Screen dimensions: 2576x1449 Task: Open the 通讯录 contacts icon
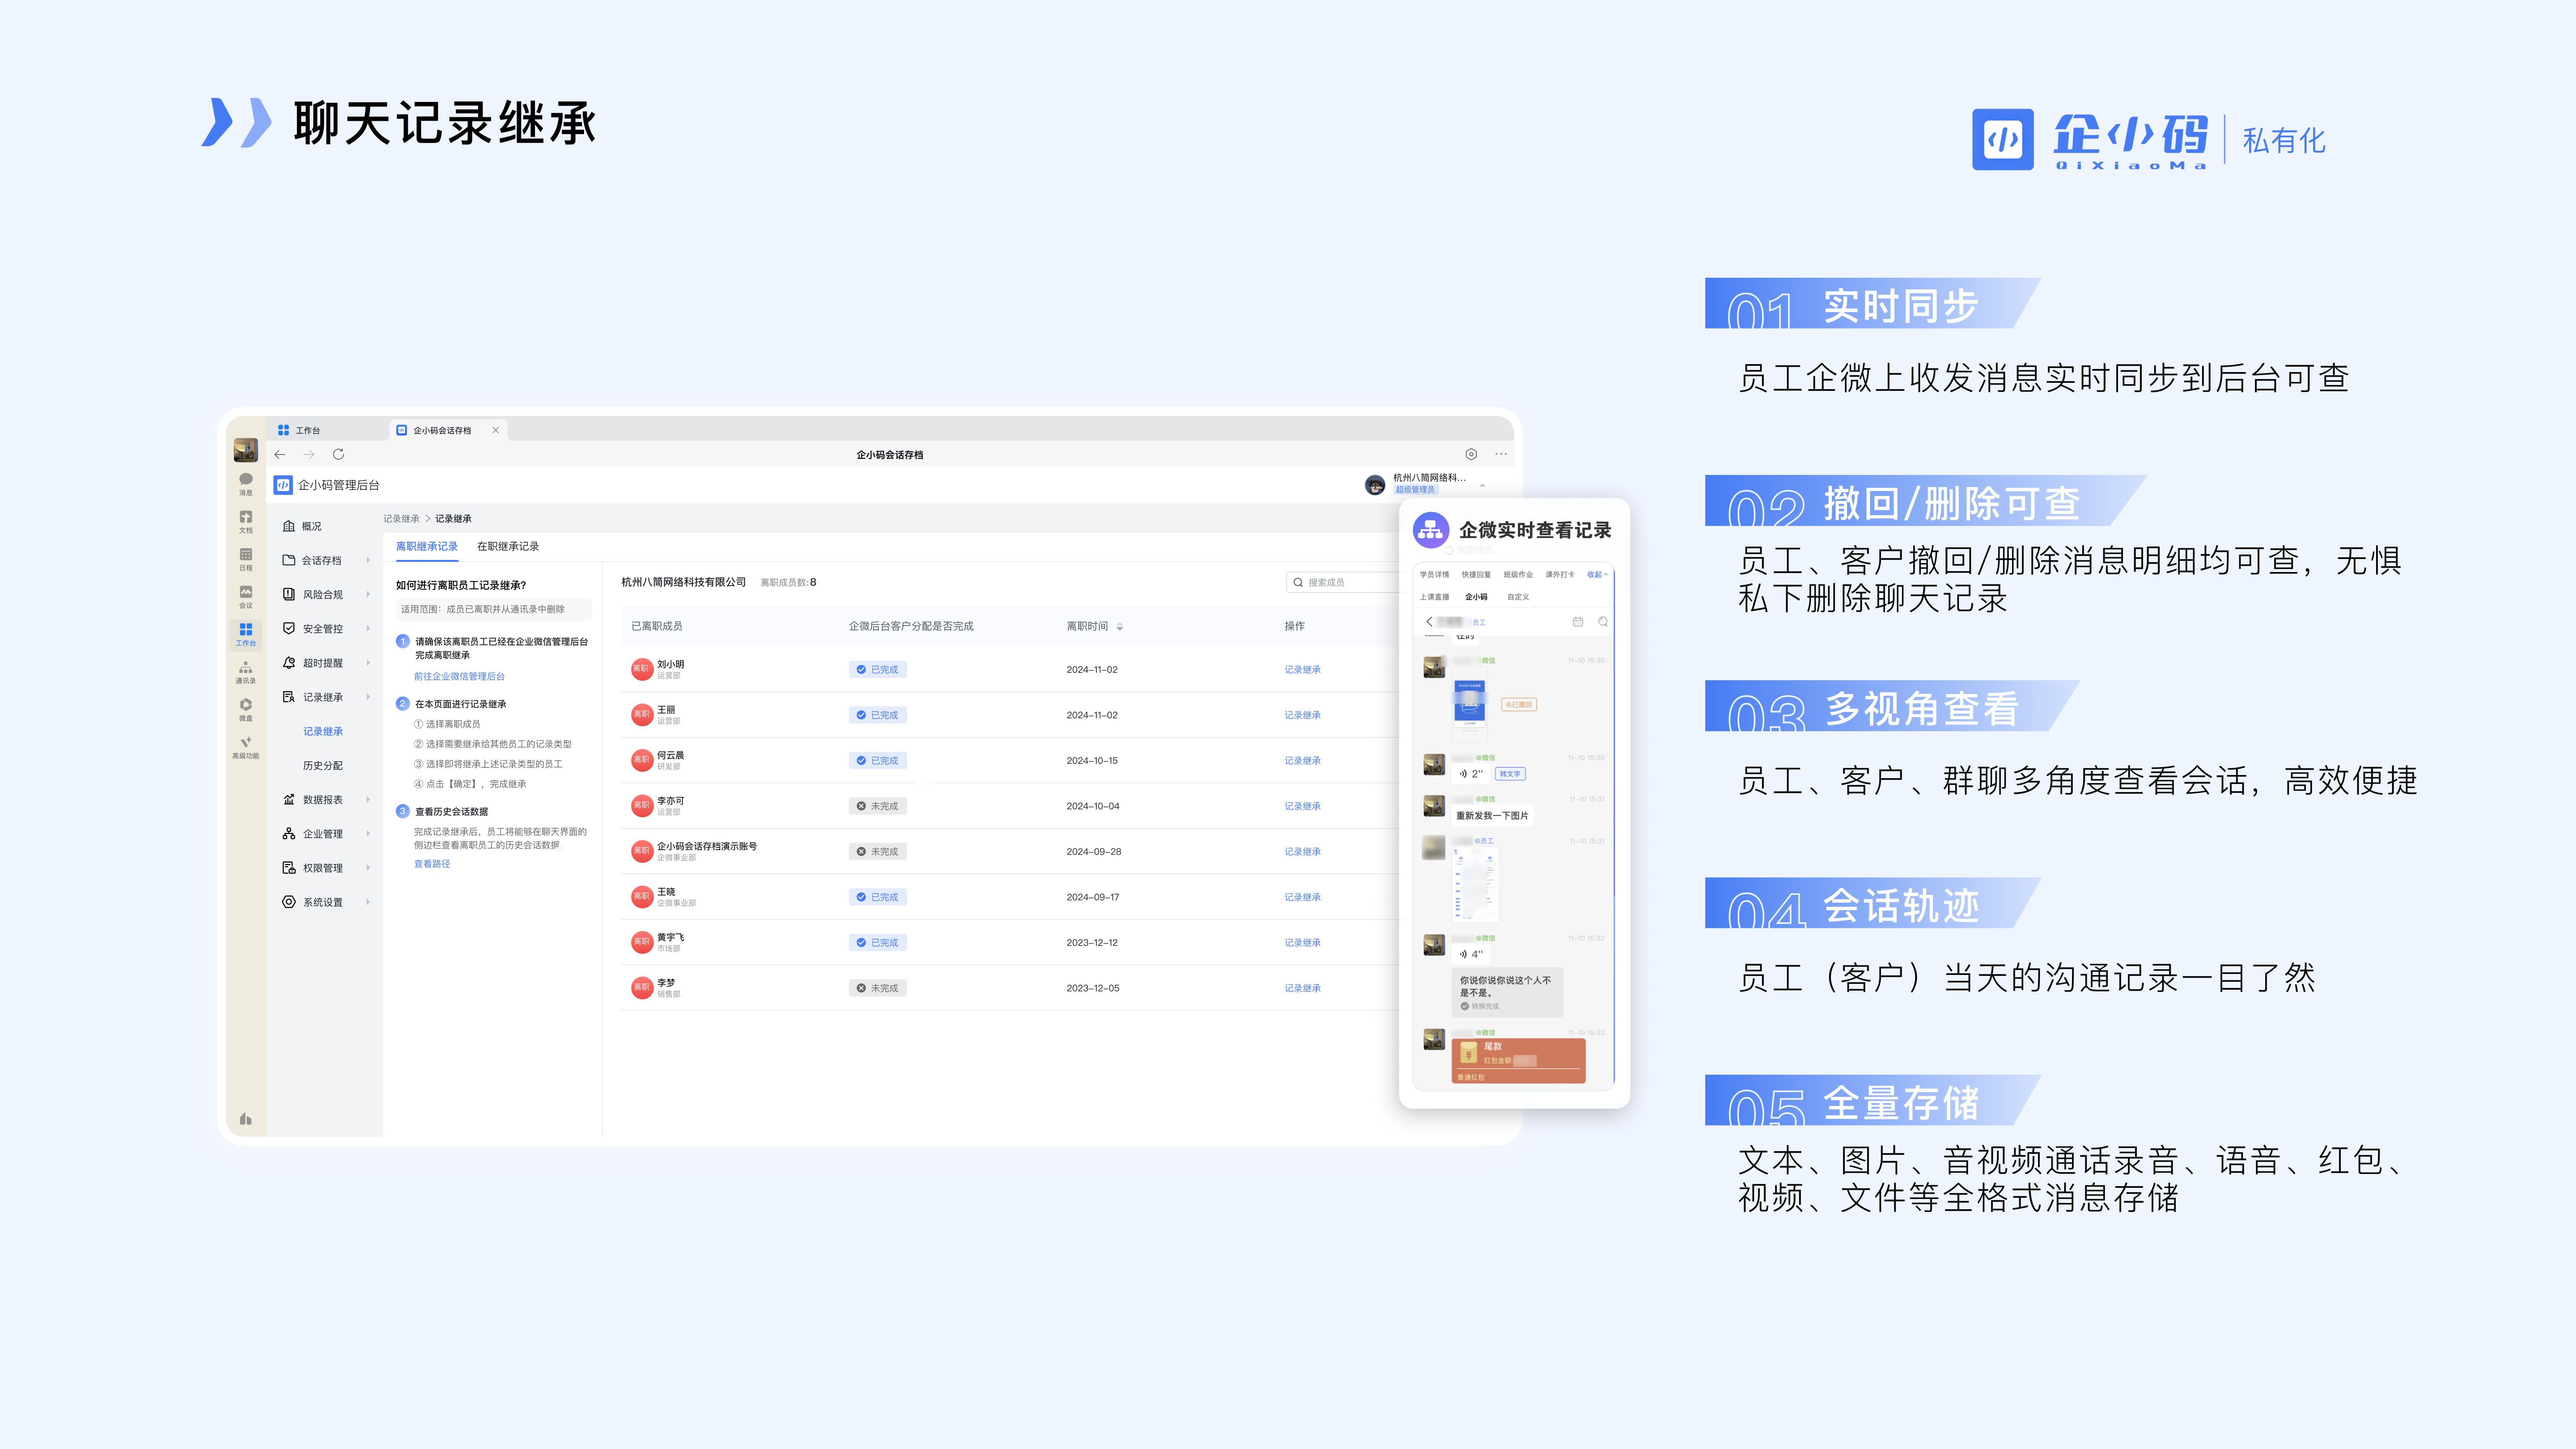(x=245, y=672)
